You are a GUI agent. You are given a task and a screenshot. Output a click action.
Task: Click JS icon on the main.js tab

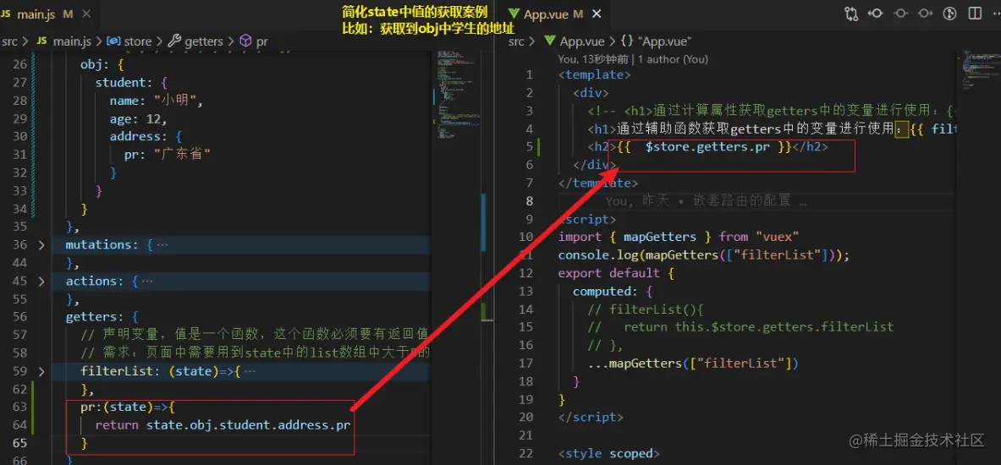[x=7, y=14]
